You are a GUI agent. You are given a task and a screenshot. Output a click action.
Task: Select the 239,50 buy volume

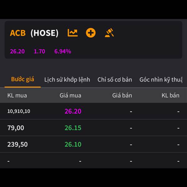coord(17,144)
